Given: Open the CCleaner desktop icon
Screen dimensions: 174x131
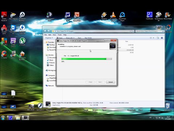Looking at the screenshot, I should (x=4, y=55).
